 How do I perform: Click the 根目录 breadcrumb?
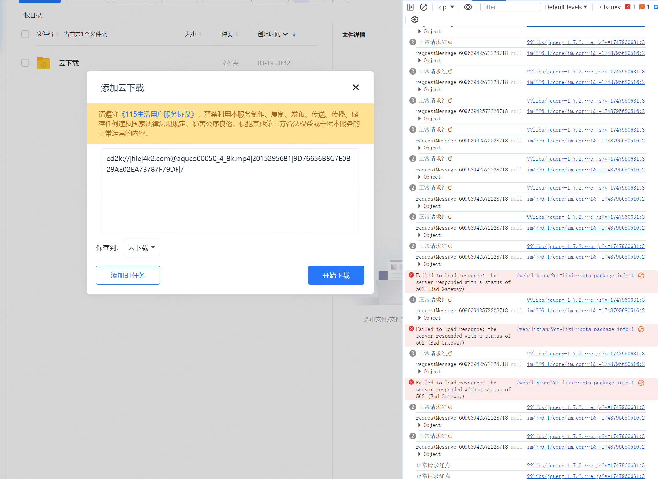pos(33,15)
